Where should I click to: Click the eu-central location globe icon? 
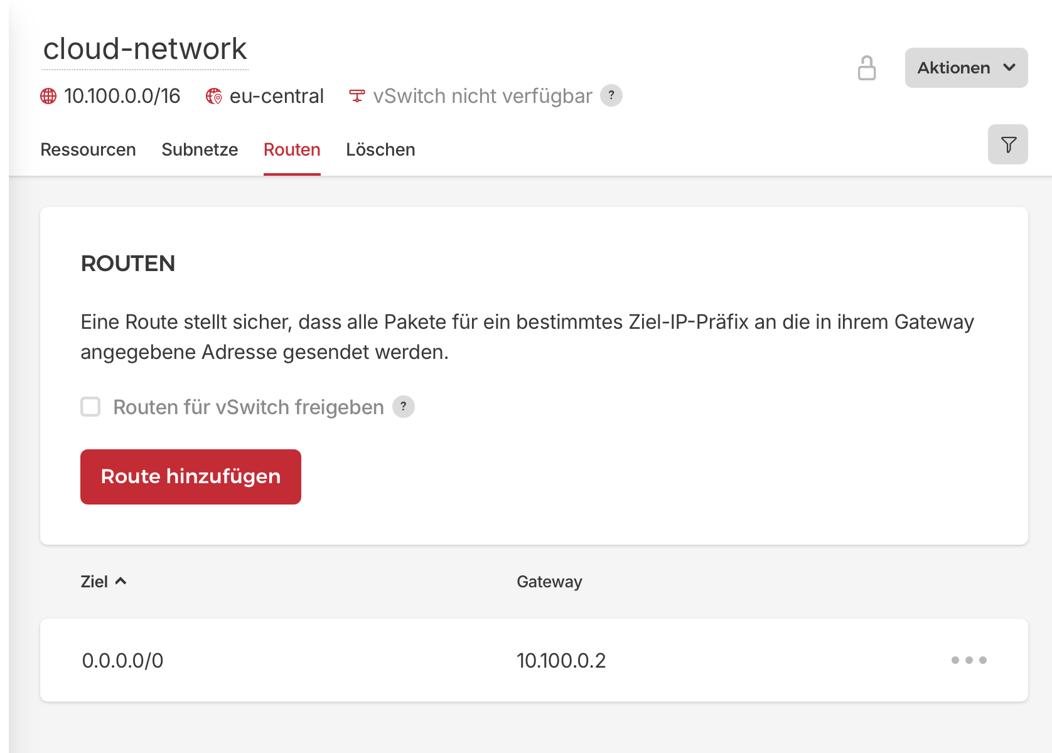click(x=214, y=96)
